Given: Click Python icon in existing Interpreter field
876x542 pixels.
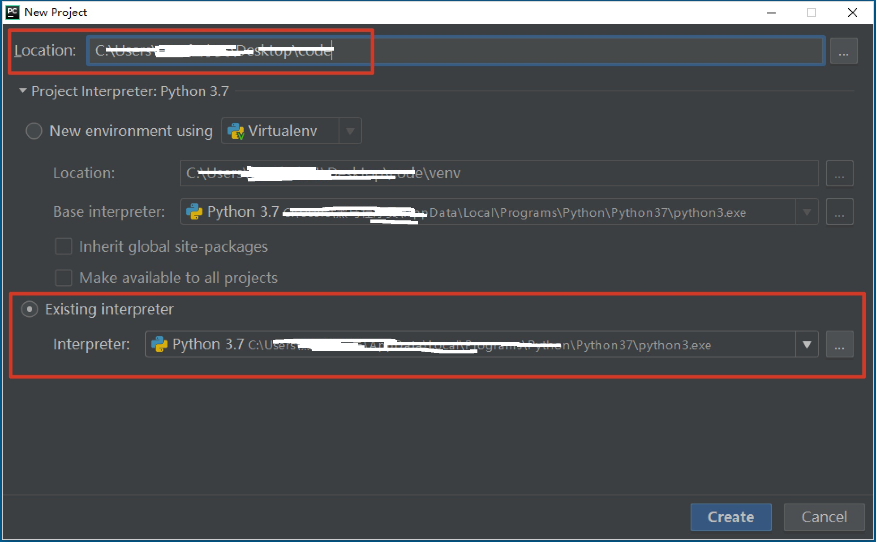Looking at the screenshot, I should click(159, 344).
